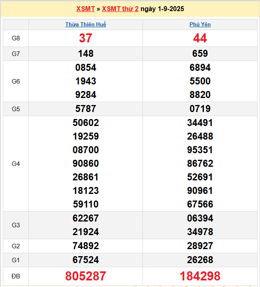260x287 pixels.
Task: Click the G4 number 19259
Action: point(86,136)
